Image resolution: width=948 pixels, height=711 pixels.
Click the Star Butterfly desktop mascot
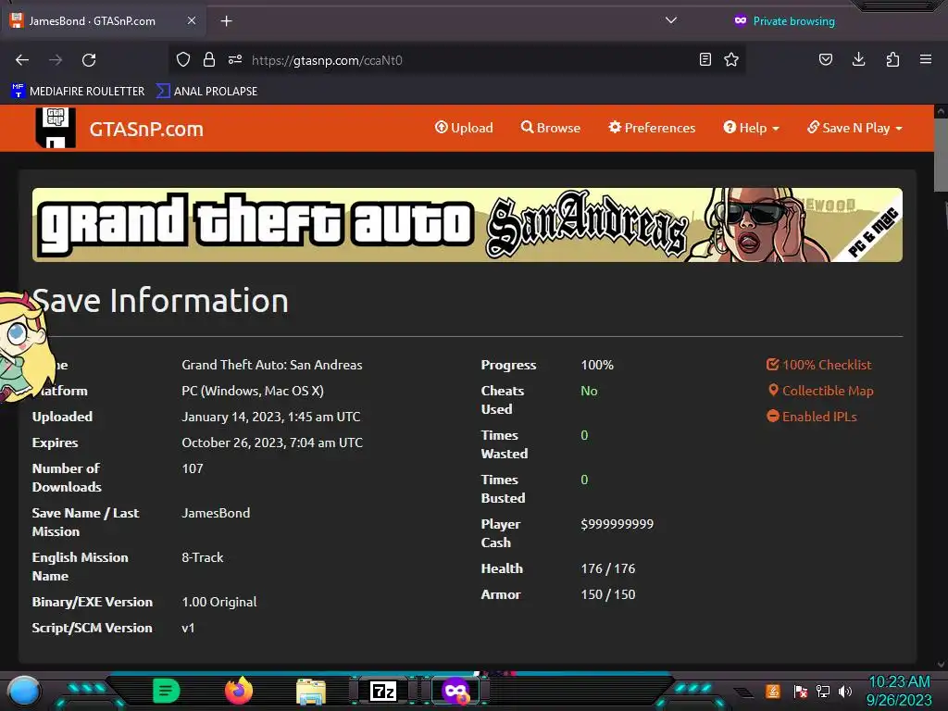pyautogui.click(x=24, y=346)
